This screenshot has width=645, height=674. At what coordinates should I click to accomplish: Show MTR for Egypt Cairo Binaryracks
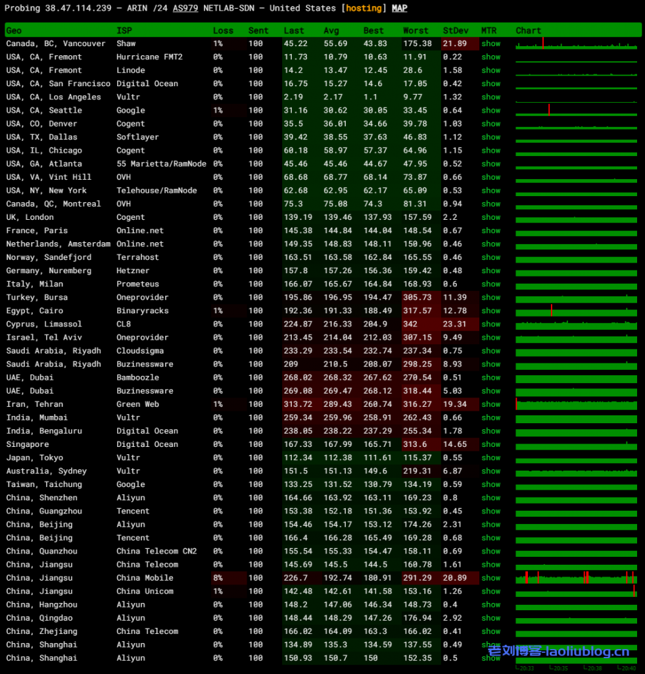coord(490,311)
